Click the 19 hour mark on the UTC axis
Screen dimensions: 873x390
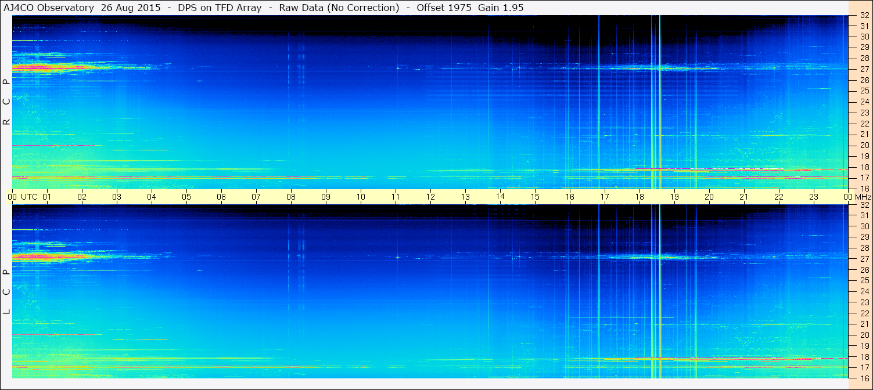click(x=674, y=197)
